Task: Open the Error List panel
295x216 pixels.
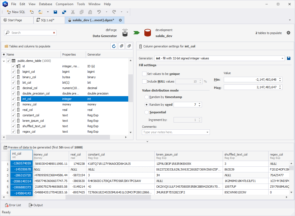Action: pyautogui.click(x=13, y=205)
